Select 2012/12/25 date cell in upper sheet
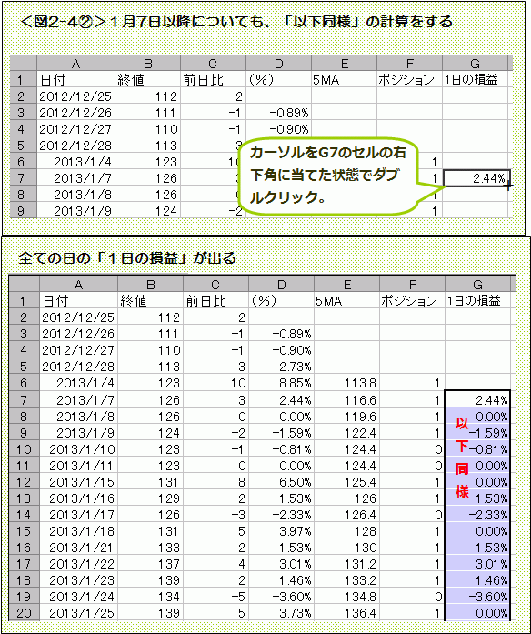The height and width of the screenshot is (634, 531). (x=75, y=96)
